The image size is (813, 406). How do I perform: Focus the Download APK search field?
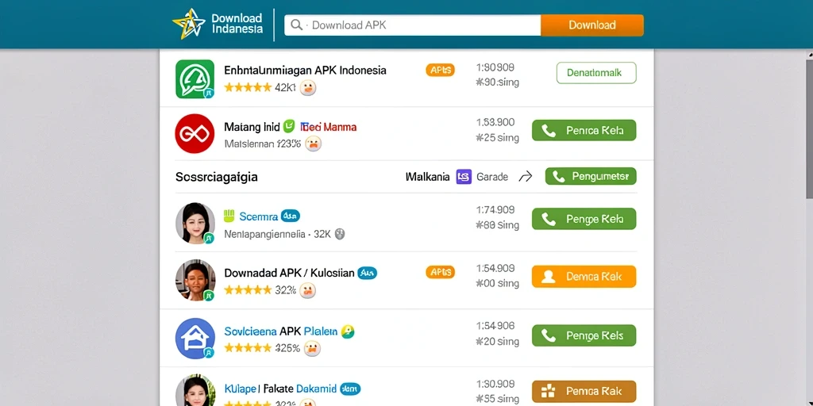(412, 25)
